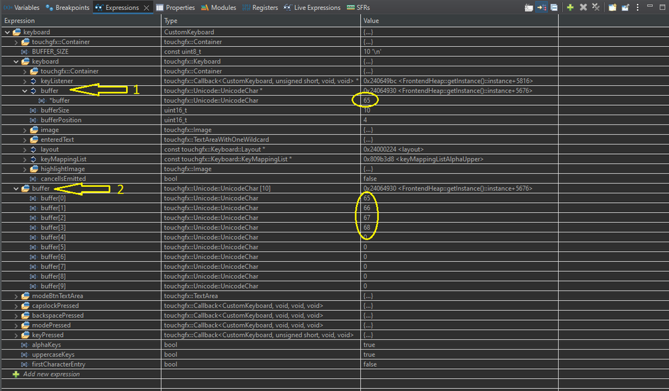Screen dimensions: 669x391
Task: Collapse the touchgfx::Keyboard keyboard member
Action: 16,62
